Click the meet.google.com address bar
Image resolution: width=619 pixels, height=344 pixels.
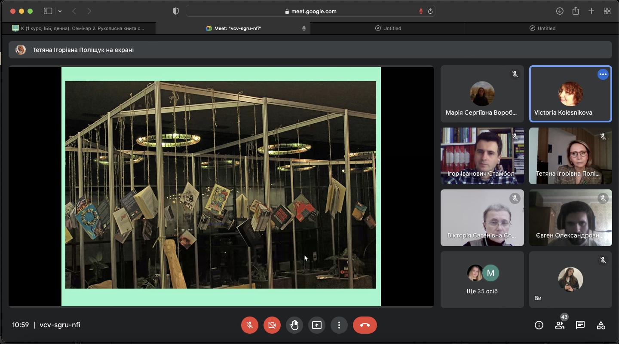[310, 12]
